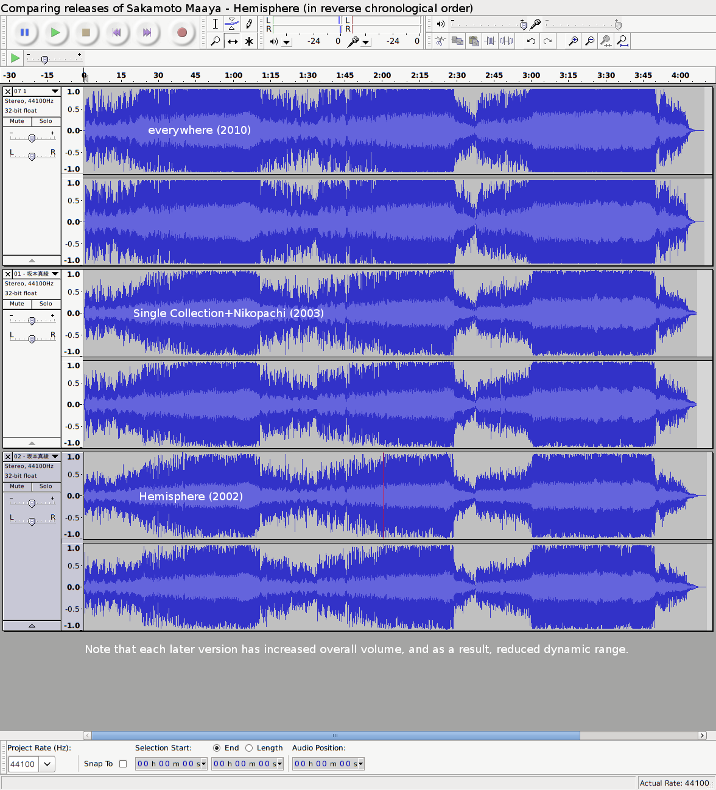The image size is (716, 790).
Task: Collapse the Single Collection+Nikopachi track
Action: point(32,442)
